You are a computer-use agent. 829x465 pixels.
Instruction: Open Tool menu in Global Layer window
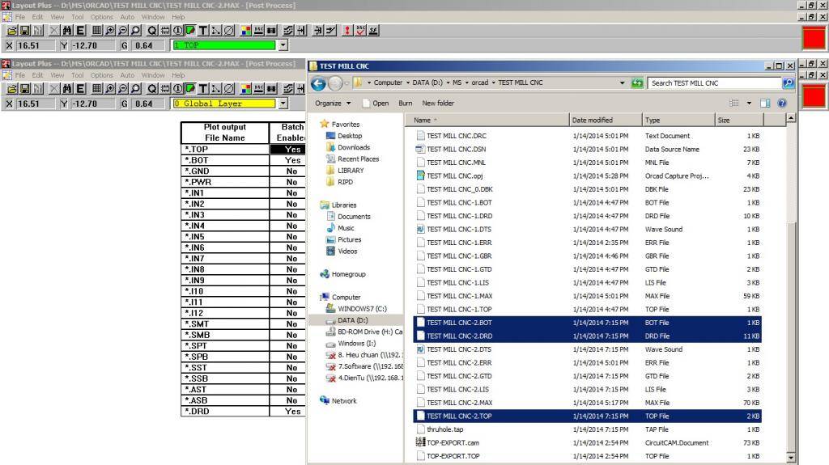click(77, 75)
